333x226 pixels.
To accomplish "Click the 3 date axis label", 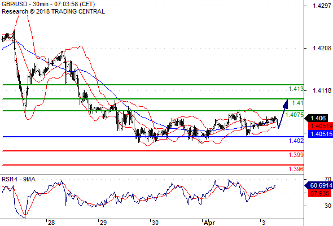I will (264, 223).
